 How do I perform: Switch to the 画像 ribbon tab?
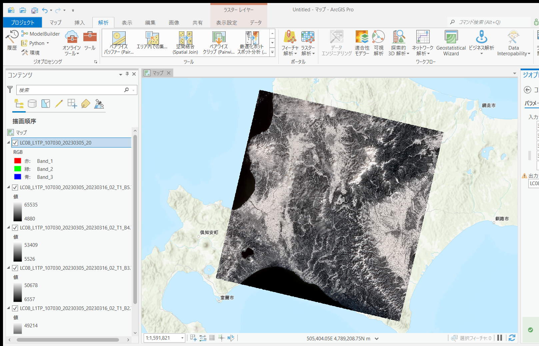[174, 23]
